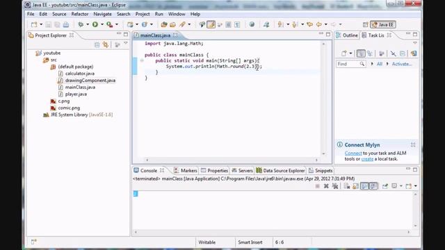The width and height of the screenshot is (445, 250).
Task: Open the Navigate menu
Action: pyautogui.click(x=102, y=14)
